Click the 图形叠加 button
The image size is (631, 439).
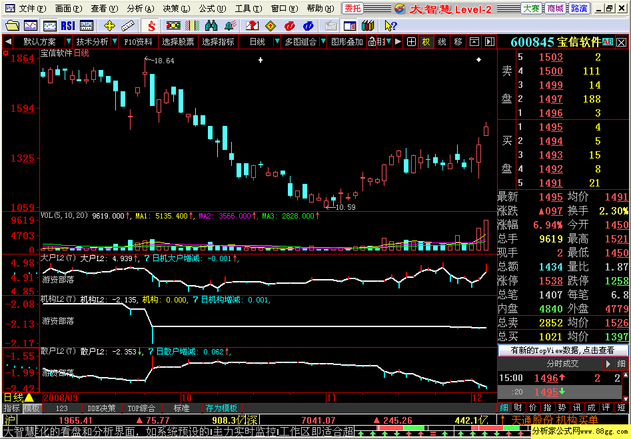pyautogui.click(x=347, y=41)
